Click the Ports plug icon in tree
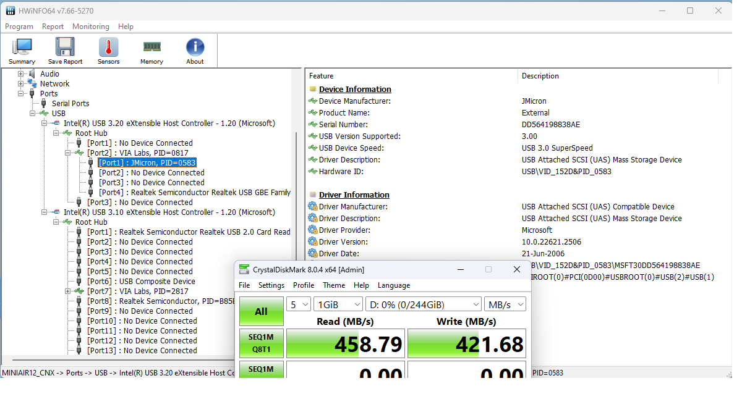The width and height of the screenshot is (742, 415). [32, 94]
